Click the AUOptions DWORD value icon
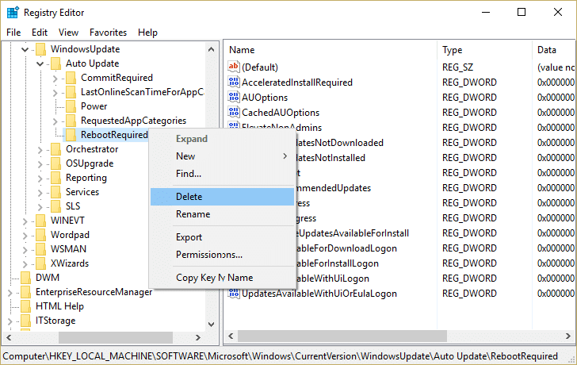This screenshot has height=365, width=577. coord(234,98)
